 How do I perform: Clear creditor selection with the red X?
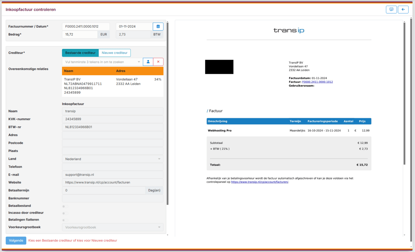158,62
